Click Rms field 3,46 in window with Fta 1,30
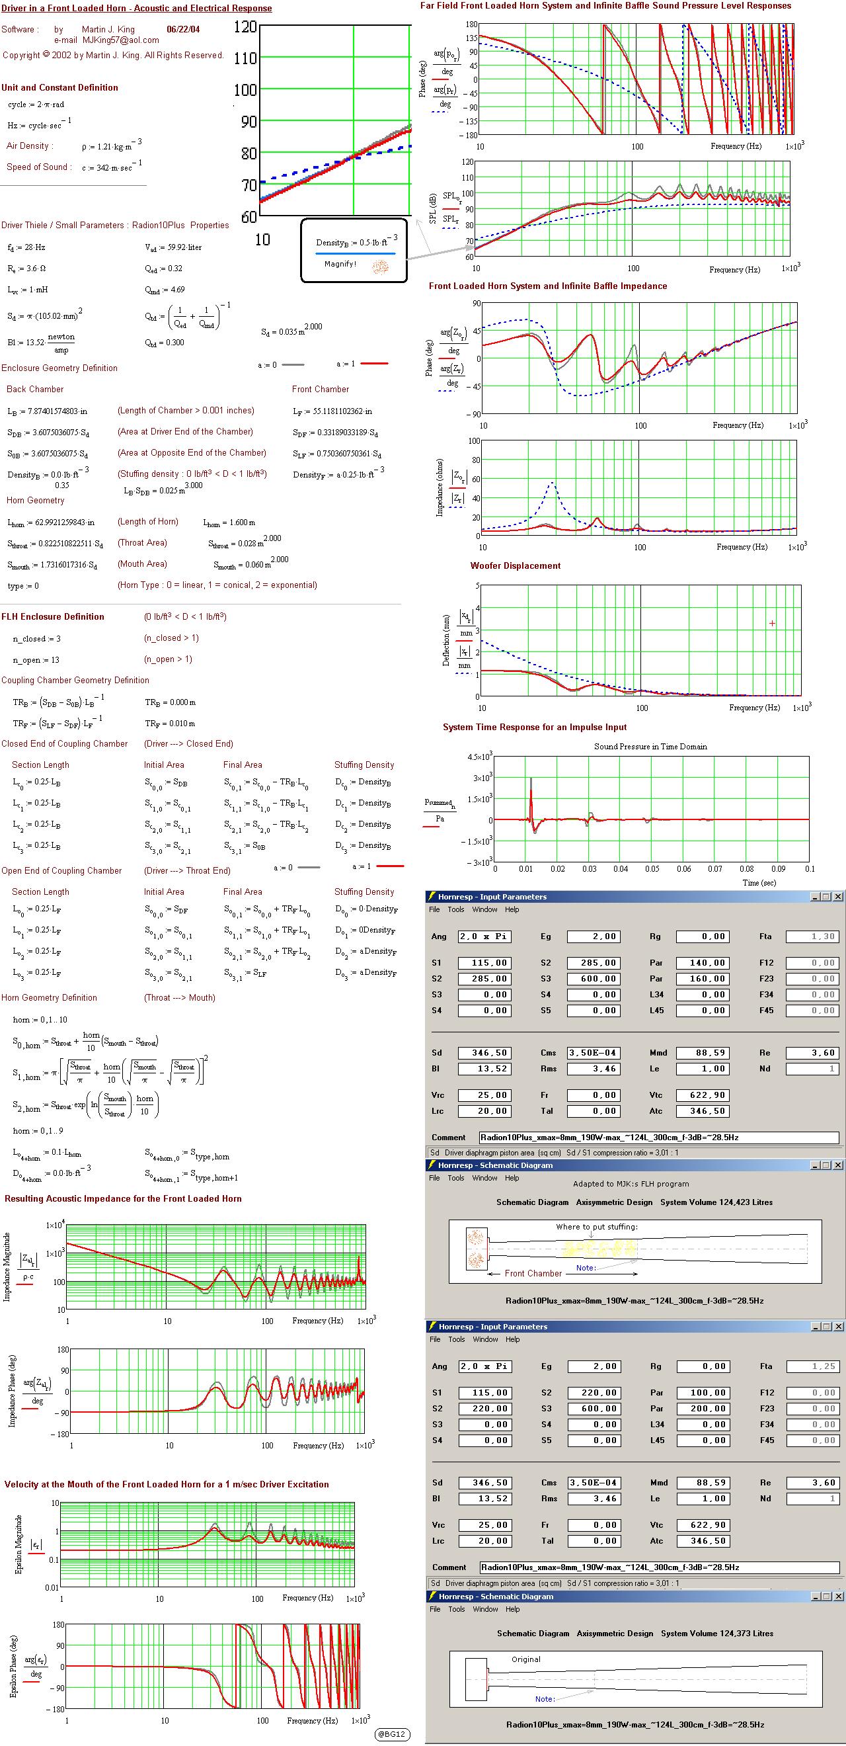This screenshot has width=846, height=1746. (x=594, y=1069)
